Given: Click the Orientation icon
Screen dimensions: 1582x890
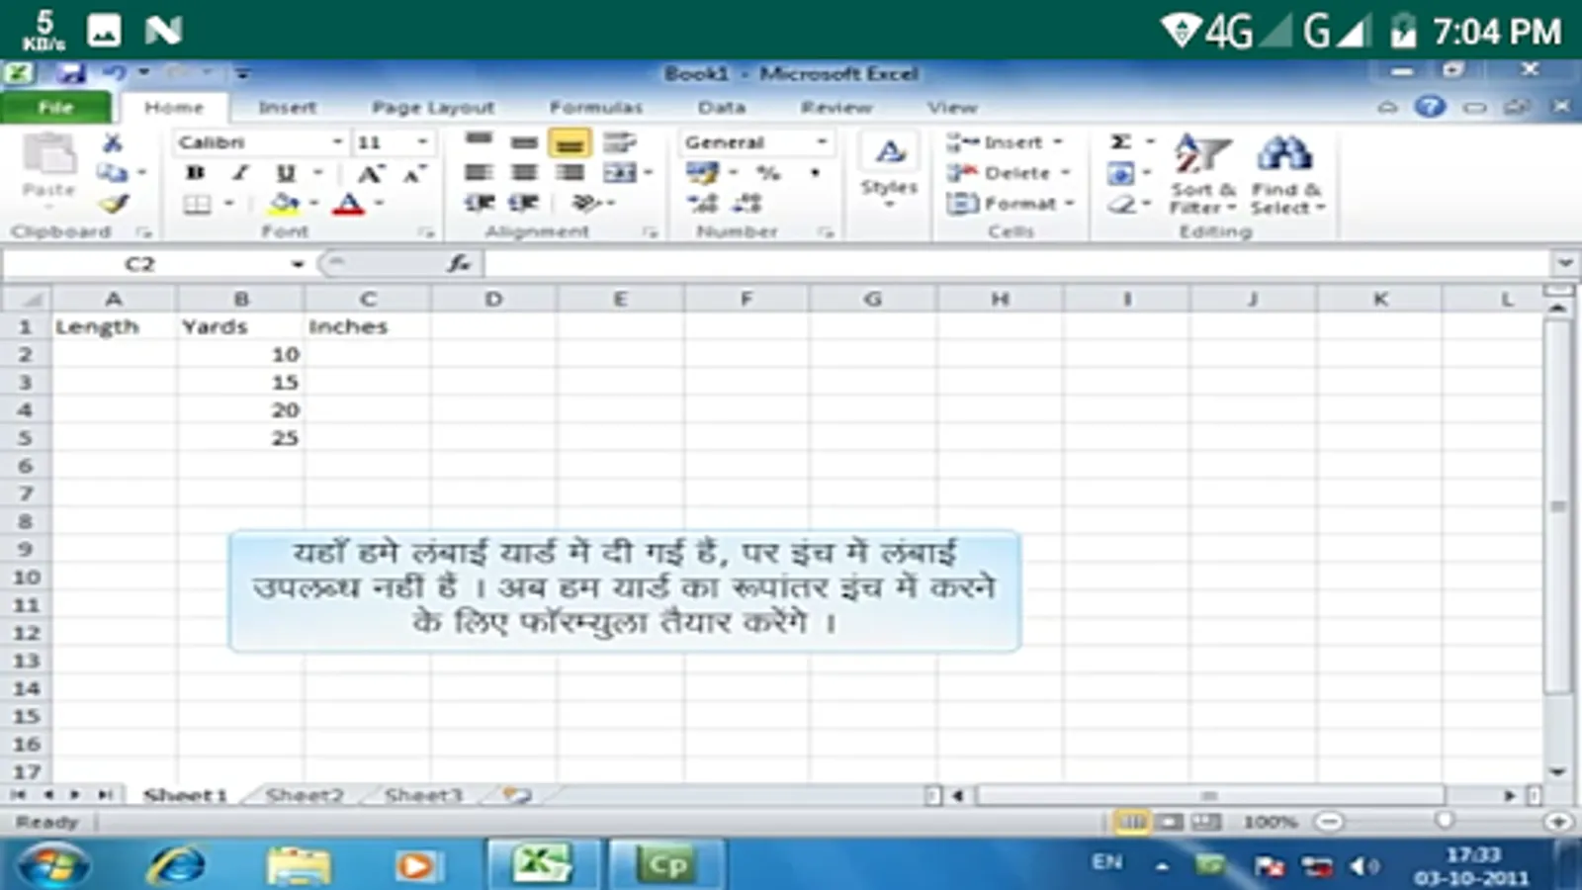Looking at the screenshot, I should [x=585, y=204].
